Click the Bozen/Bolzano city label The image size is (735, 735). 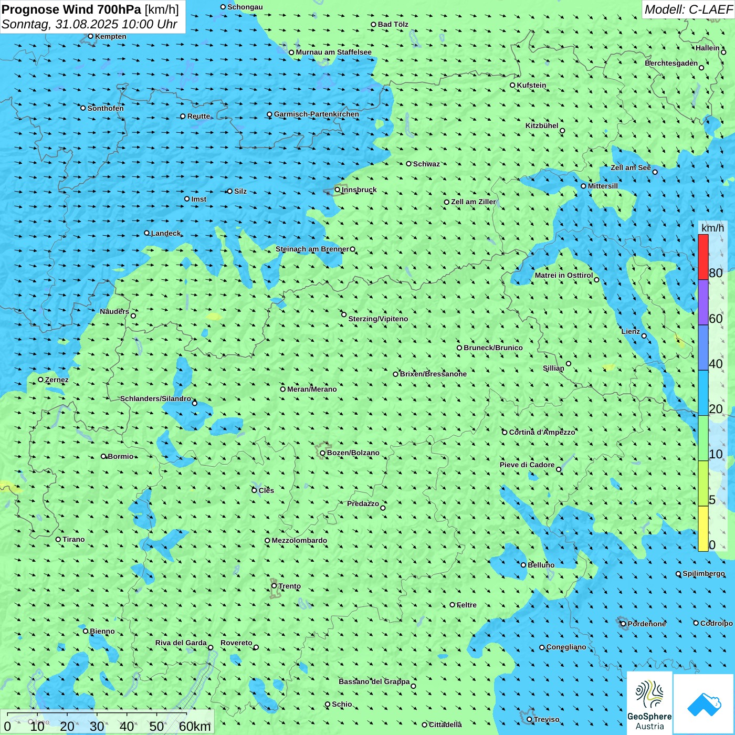click(353, 453)
